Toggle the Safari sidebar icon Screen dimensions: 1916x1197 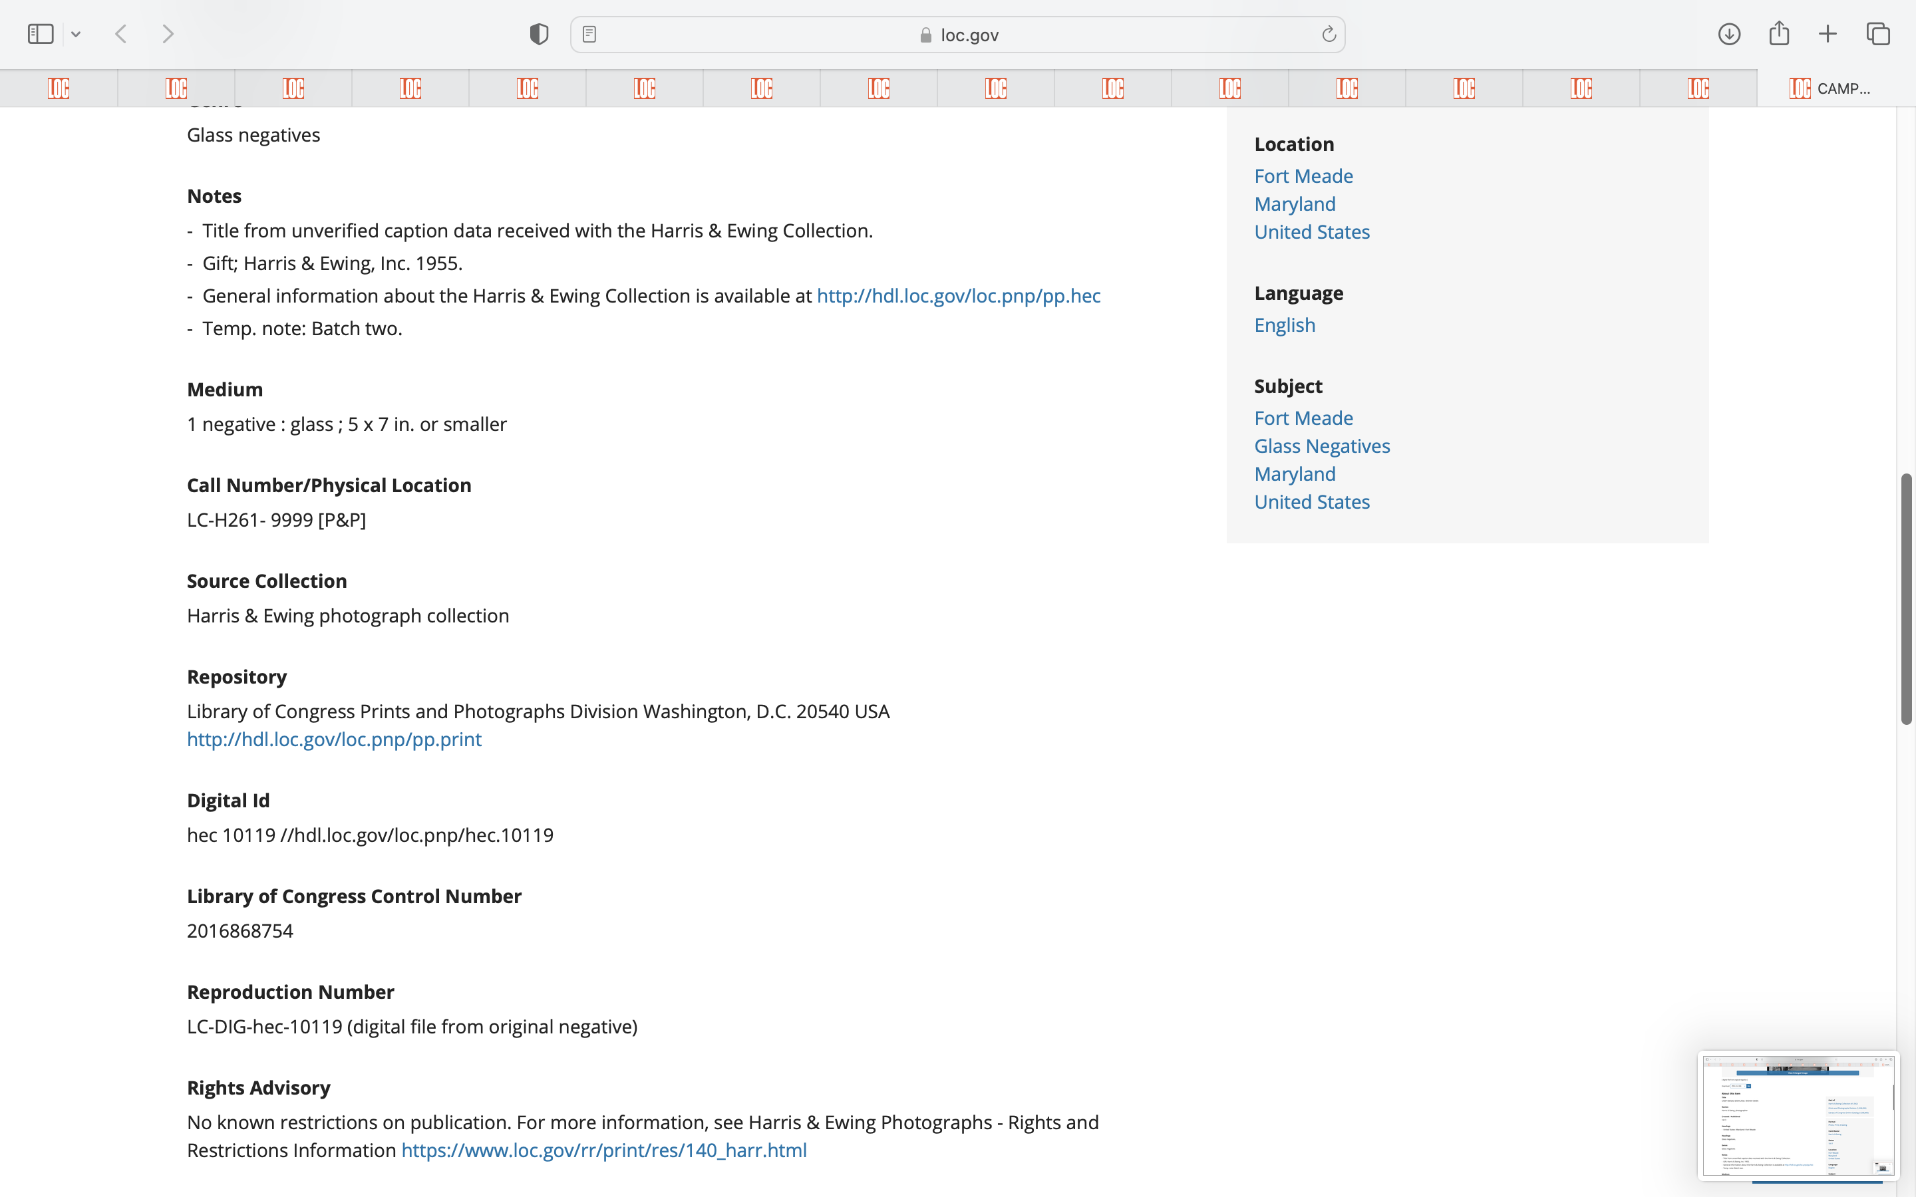pyautogui.click(x=41, y=34)
